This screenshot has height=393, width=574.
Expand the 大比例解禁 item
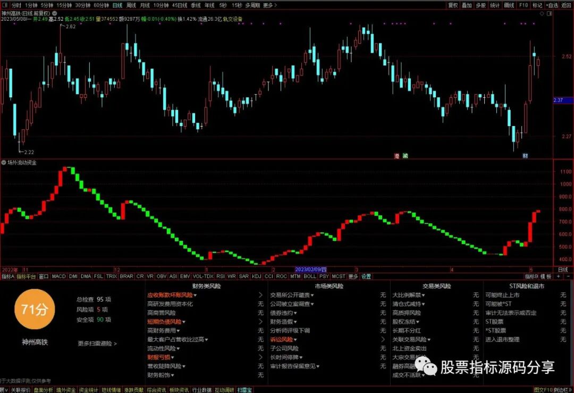(409, 295)
